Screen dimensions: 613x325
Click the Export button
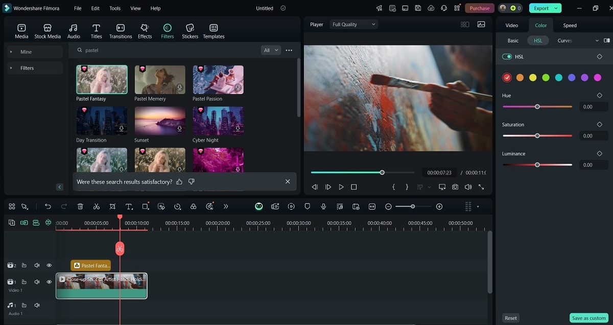click(x=541, y=8)
